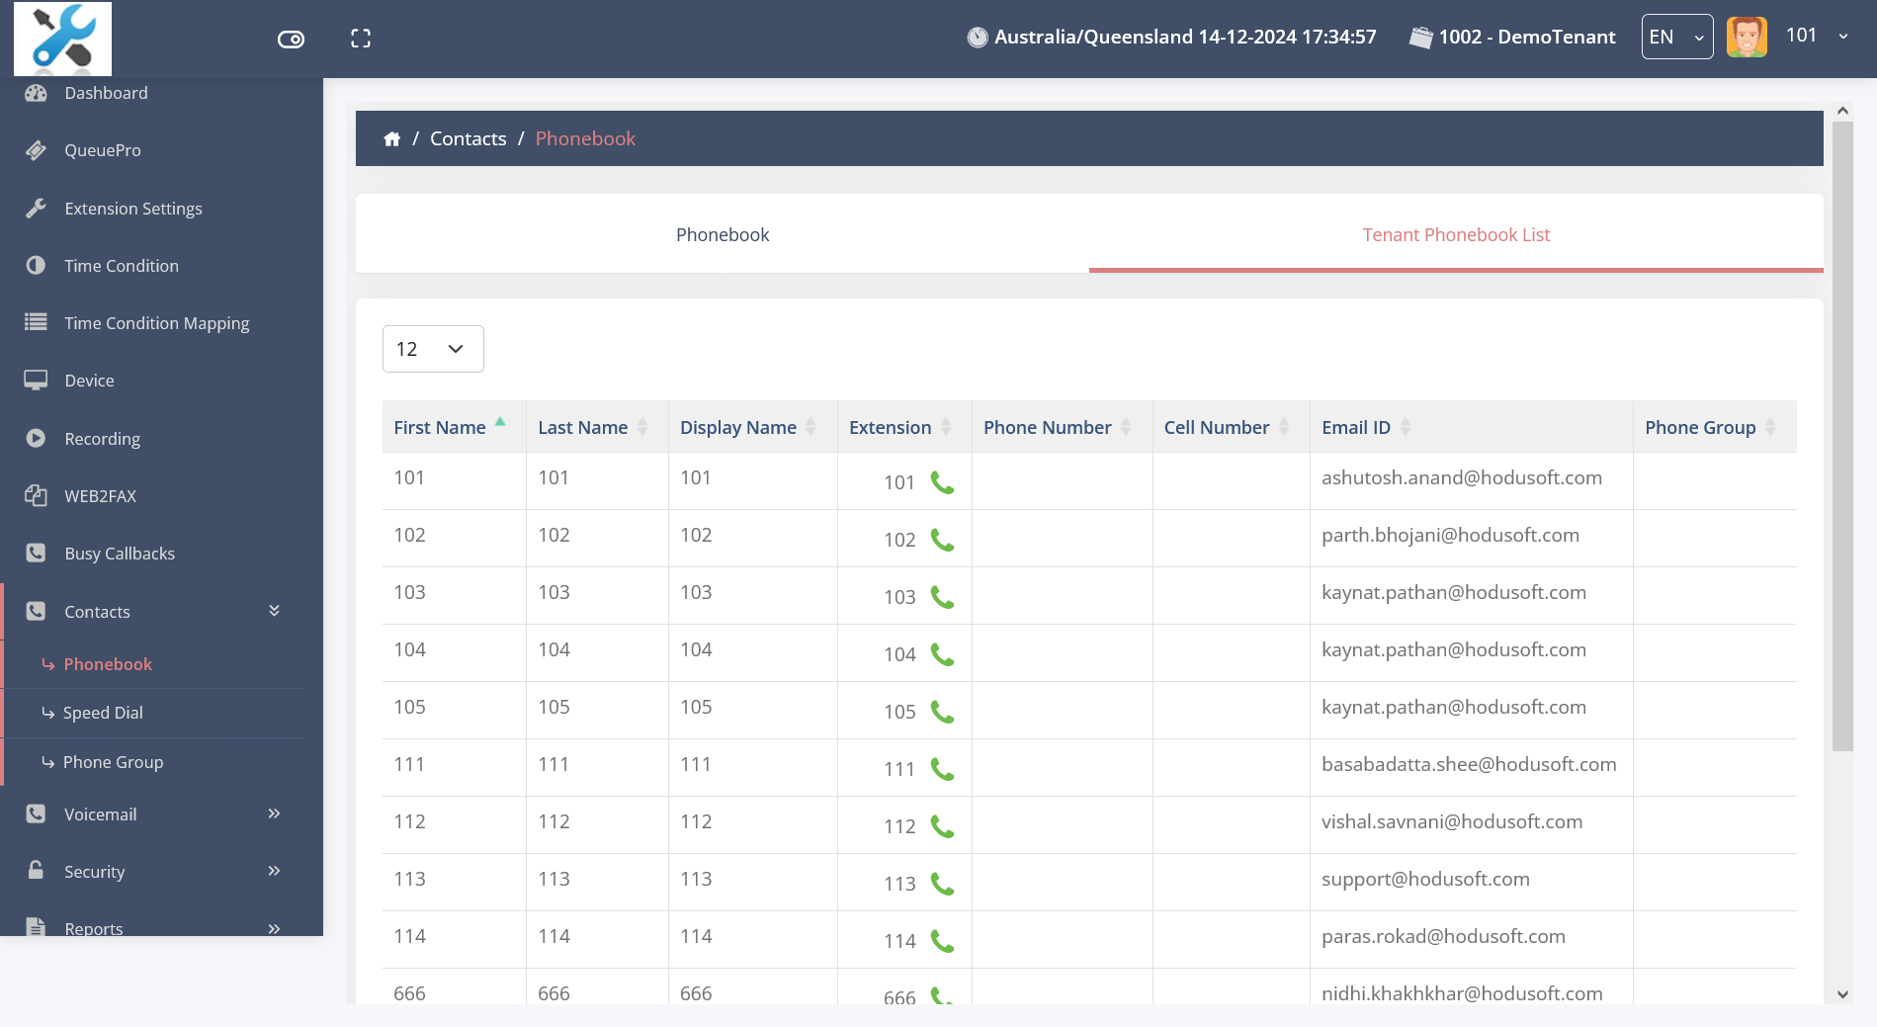This screenshot has height=1027, width=1877.
Task: Open the Phone Group submenu item
Action: 113,762
